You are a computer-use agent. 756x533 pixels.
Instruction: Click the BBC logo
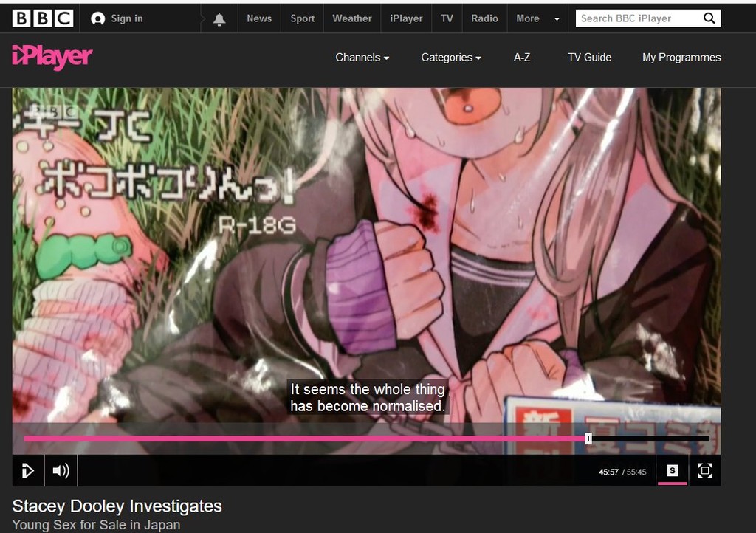(x=43, y=18)
